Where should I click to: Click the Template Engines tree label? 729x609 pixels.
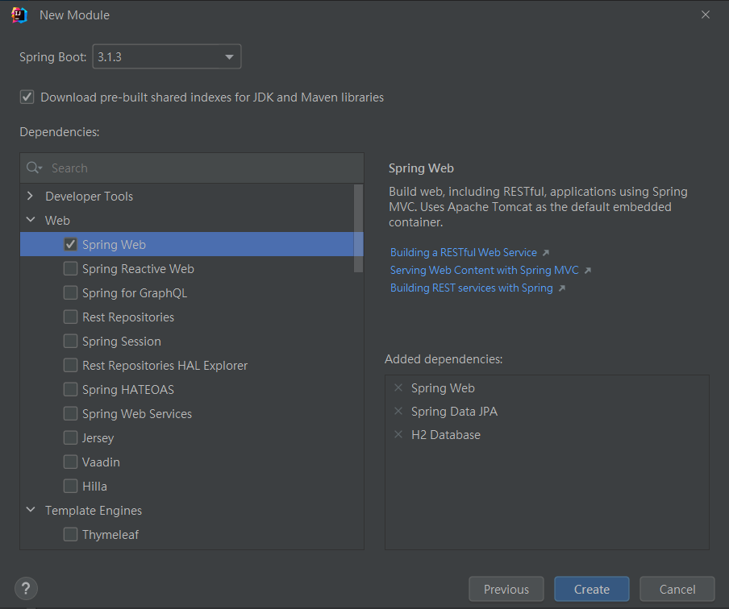[93, 511]
